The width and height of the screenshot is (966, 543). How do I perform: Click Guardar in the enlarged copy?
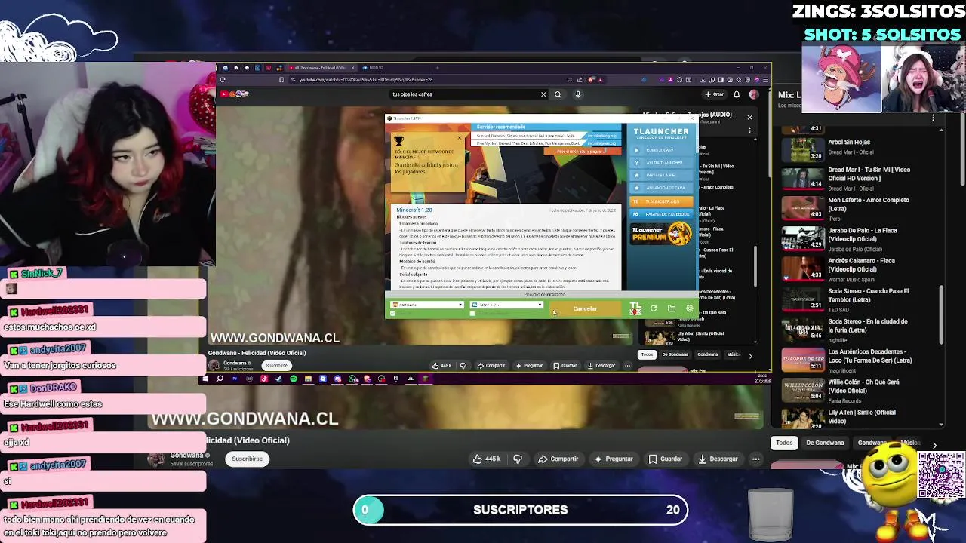tap(666, 459)
